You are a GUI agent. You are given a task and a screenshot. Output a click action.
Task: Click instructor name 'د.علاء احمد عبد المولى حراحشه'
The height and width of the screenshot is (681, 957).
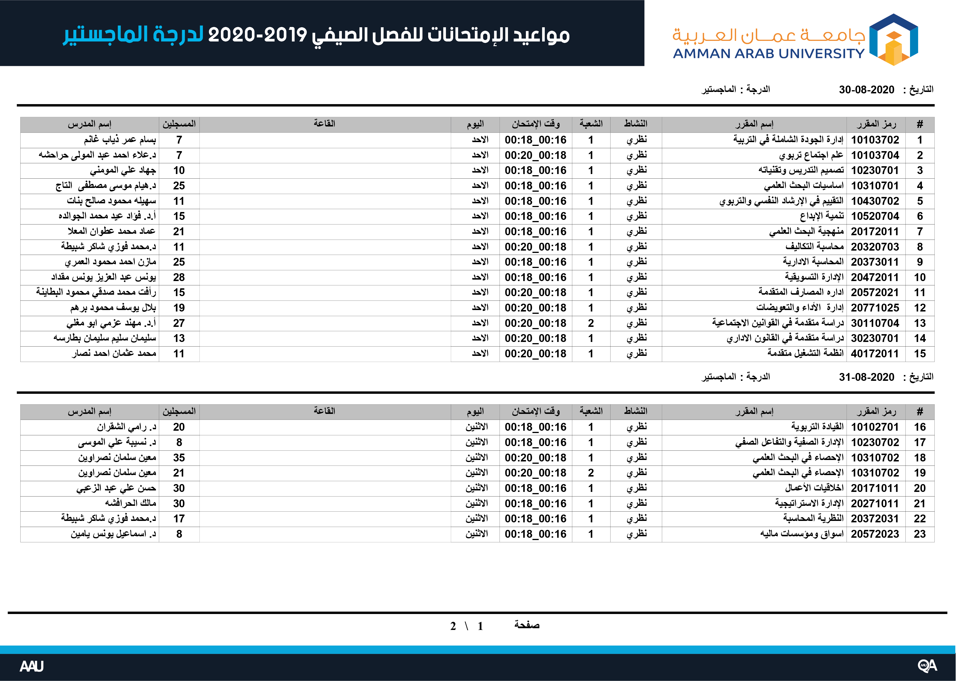97,155
